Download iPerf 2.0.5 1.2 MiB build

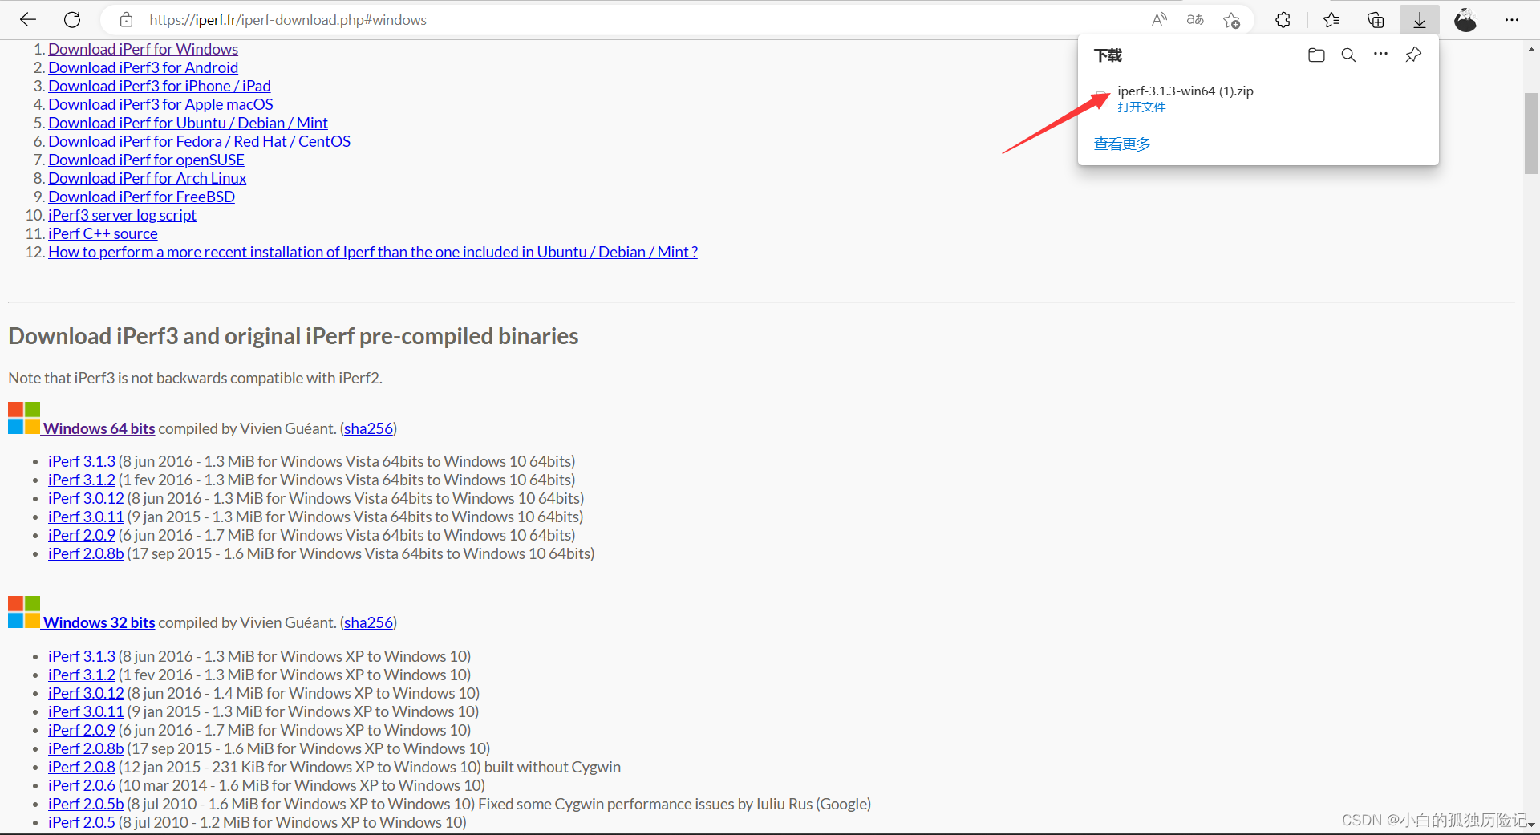[x=82, y=822]
